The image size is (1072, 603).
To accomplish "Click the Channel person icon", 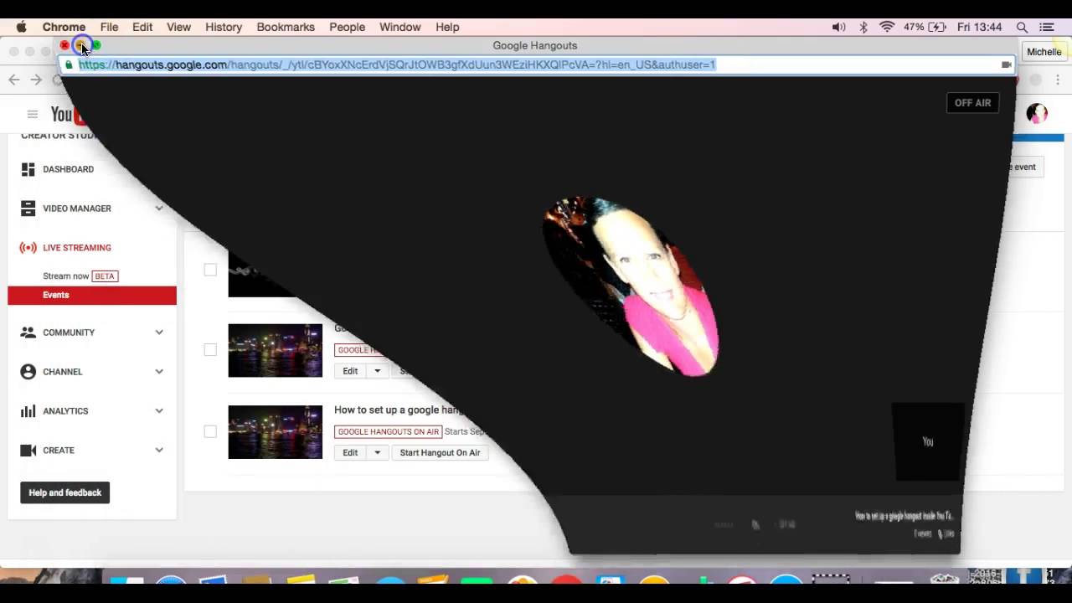I will 28,372.
